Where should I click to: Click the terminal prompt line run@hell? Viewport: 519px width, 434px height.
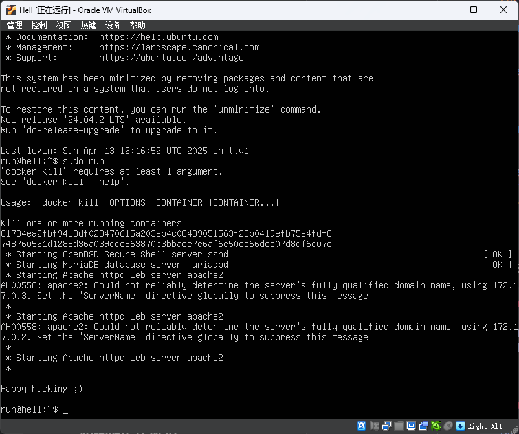(29, 409)
